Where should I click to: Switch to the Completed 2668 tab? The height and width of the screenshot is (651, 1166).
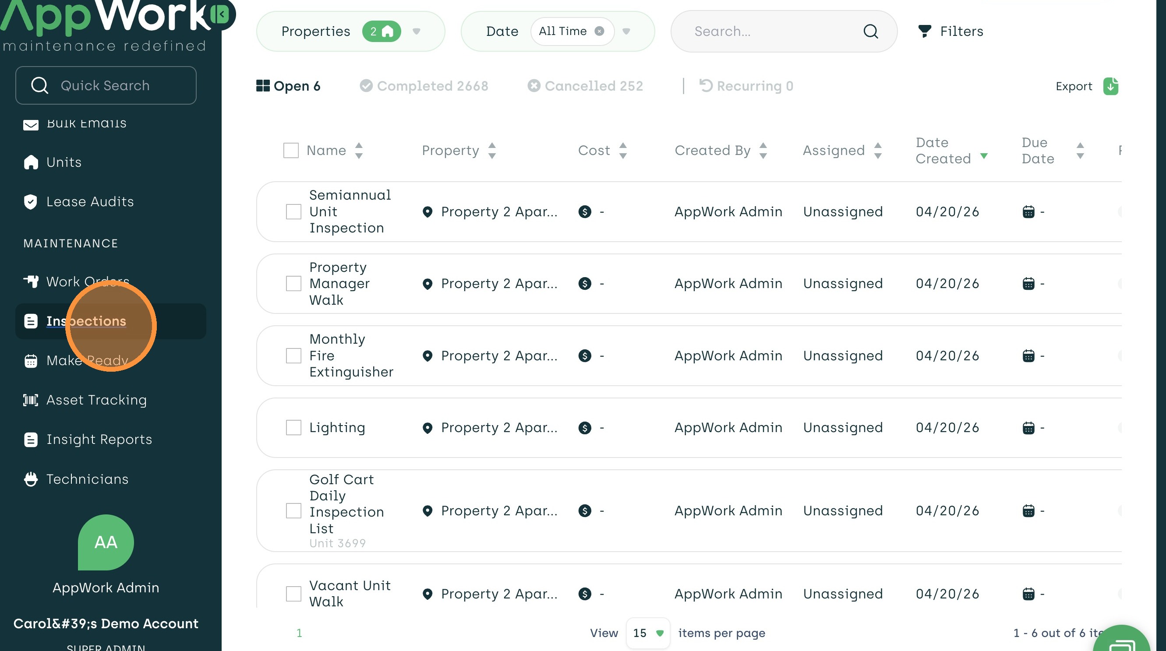[424, 86]
